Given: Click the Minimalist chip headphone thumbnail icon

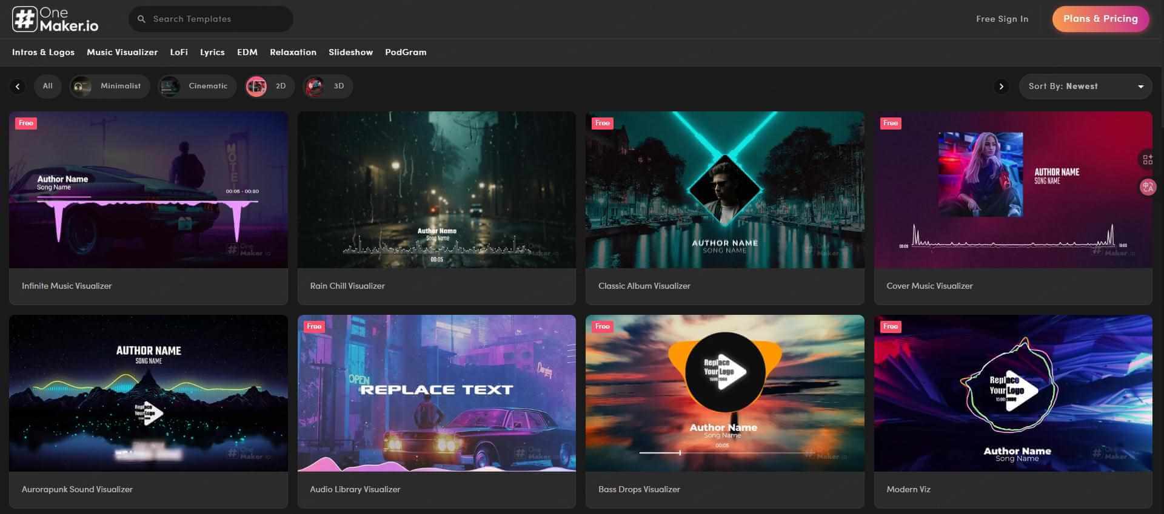Looking at the screenshot, I should pyautogui.click(x=81, y=86).
